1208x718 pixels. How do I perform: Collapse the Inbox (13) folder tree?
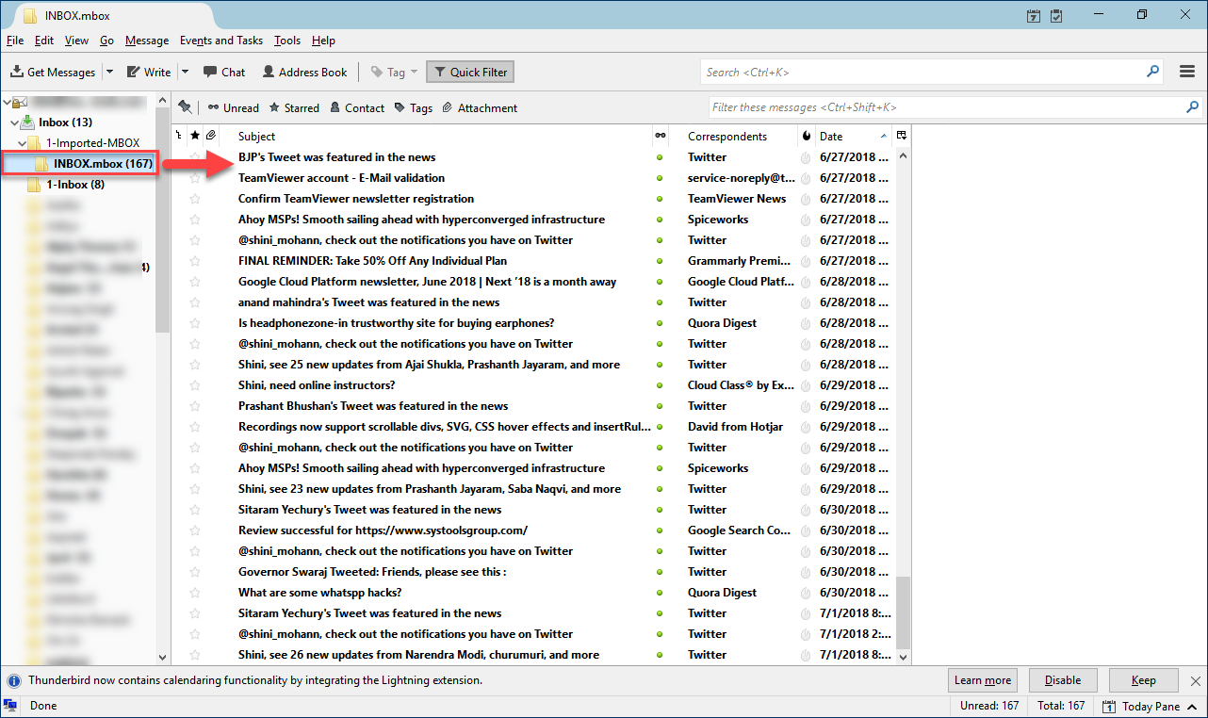pyautogui.click(x=13, y=122)
